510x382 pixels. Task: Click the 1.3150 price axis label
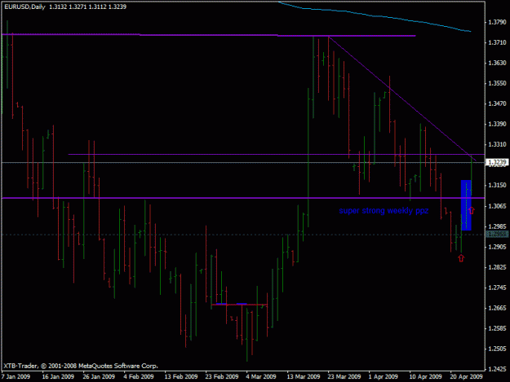[497, 186]
